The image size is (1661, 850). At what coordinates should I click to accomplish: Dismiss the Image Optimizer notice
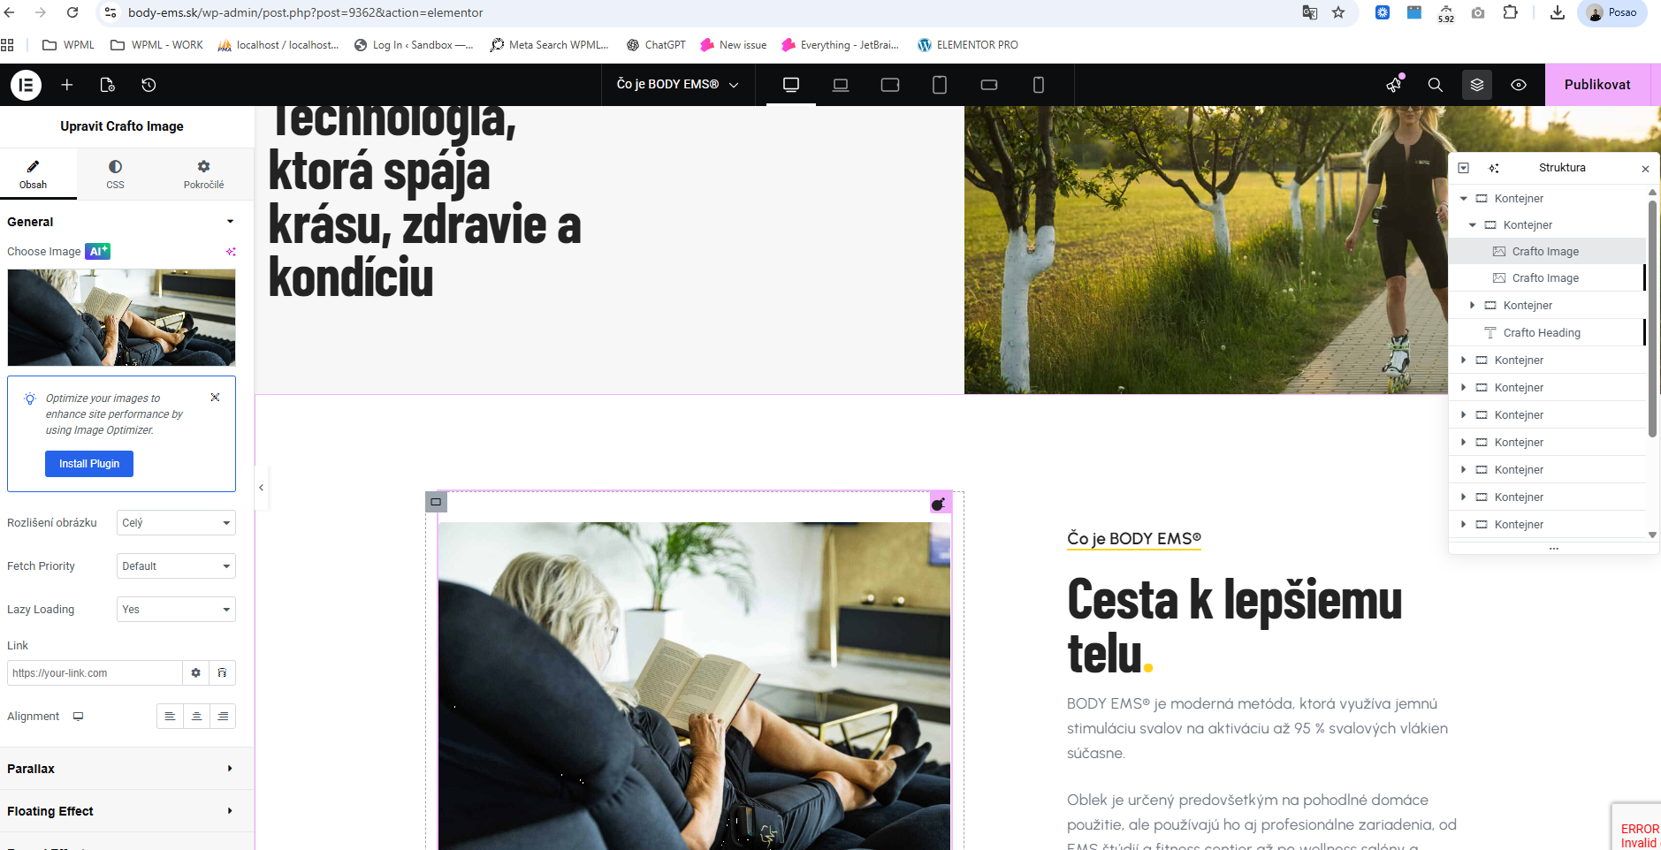tap(215, 398)
